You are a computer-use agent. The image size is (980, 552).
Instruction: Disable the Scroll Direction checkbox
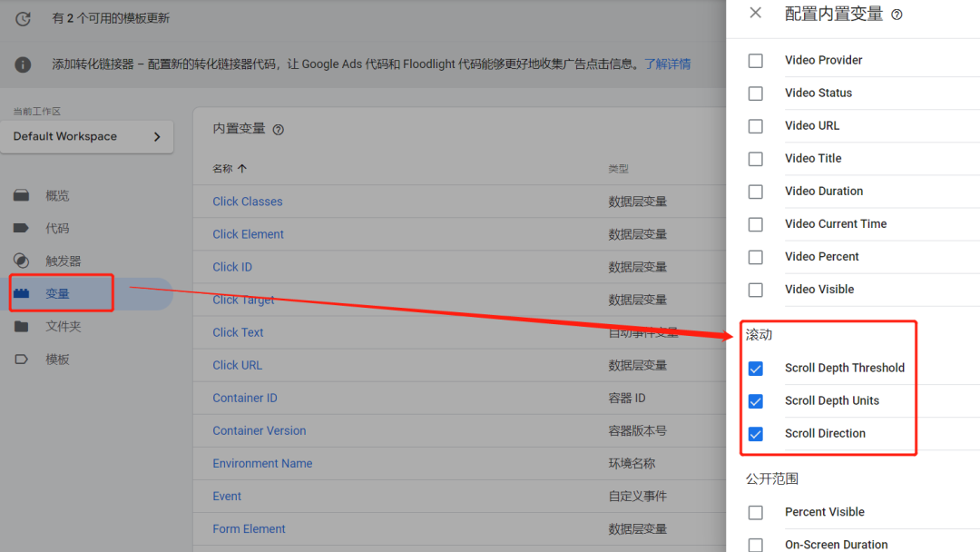755,434
